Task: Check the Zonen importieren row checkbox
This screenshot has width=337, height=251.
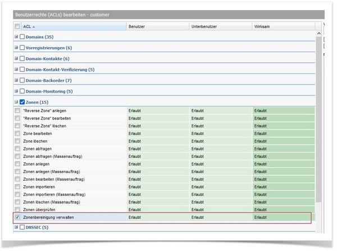Action: click(x=17, y=186)
